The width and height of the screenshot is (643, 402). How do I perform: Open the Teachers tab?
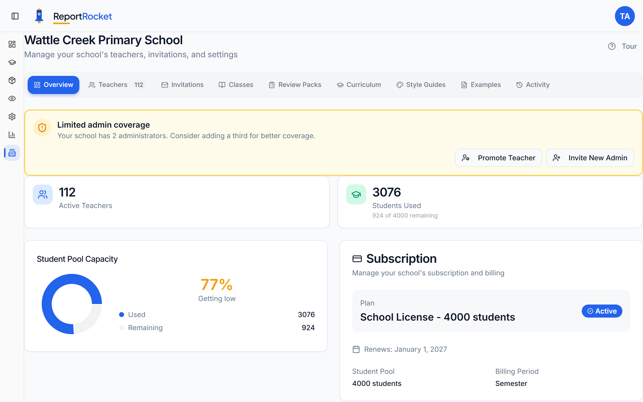(x=117, y=85)
